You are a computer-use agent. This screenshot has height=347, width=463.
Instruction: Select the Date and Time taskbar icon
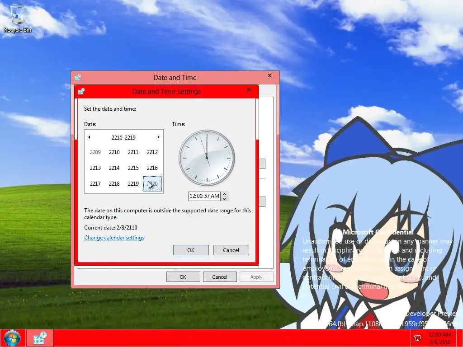40,338
